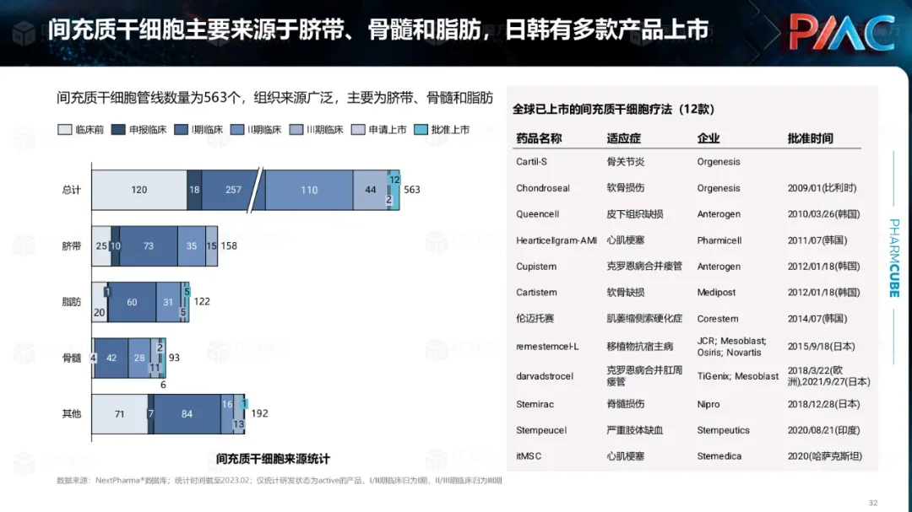Click the Cupistem drug name cell
912x512 pixels.
tap(536, 267)
